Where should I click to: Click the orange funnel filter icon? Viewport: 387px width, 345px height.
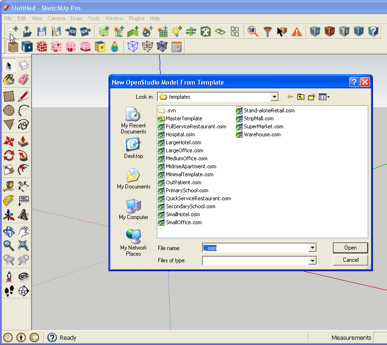tap(267, 31)
